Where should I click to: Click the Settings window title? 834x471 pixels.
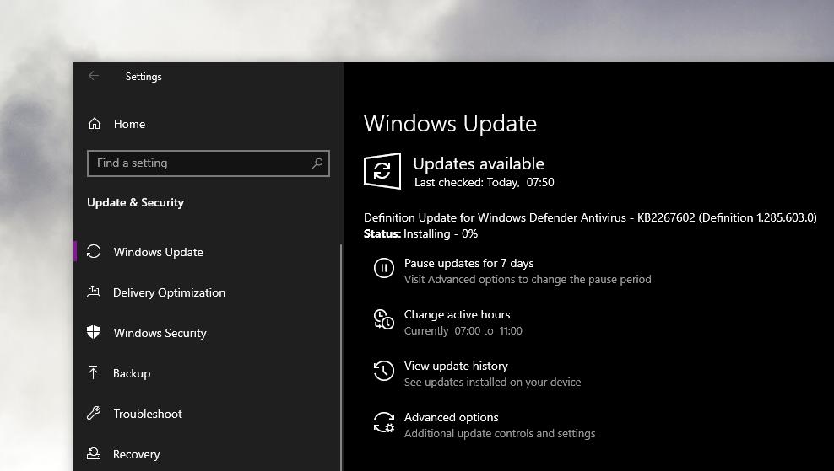(x=144, y=77)
